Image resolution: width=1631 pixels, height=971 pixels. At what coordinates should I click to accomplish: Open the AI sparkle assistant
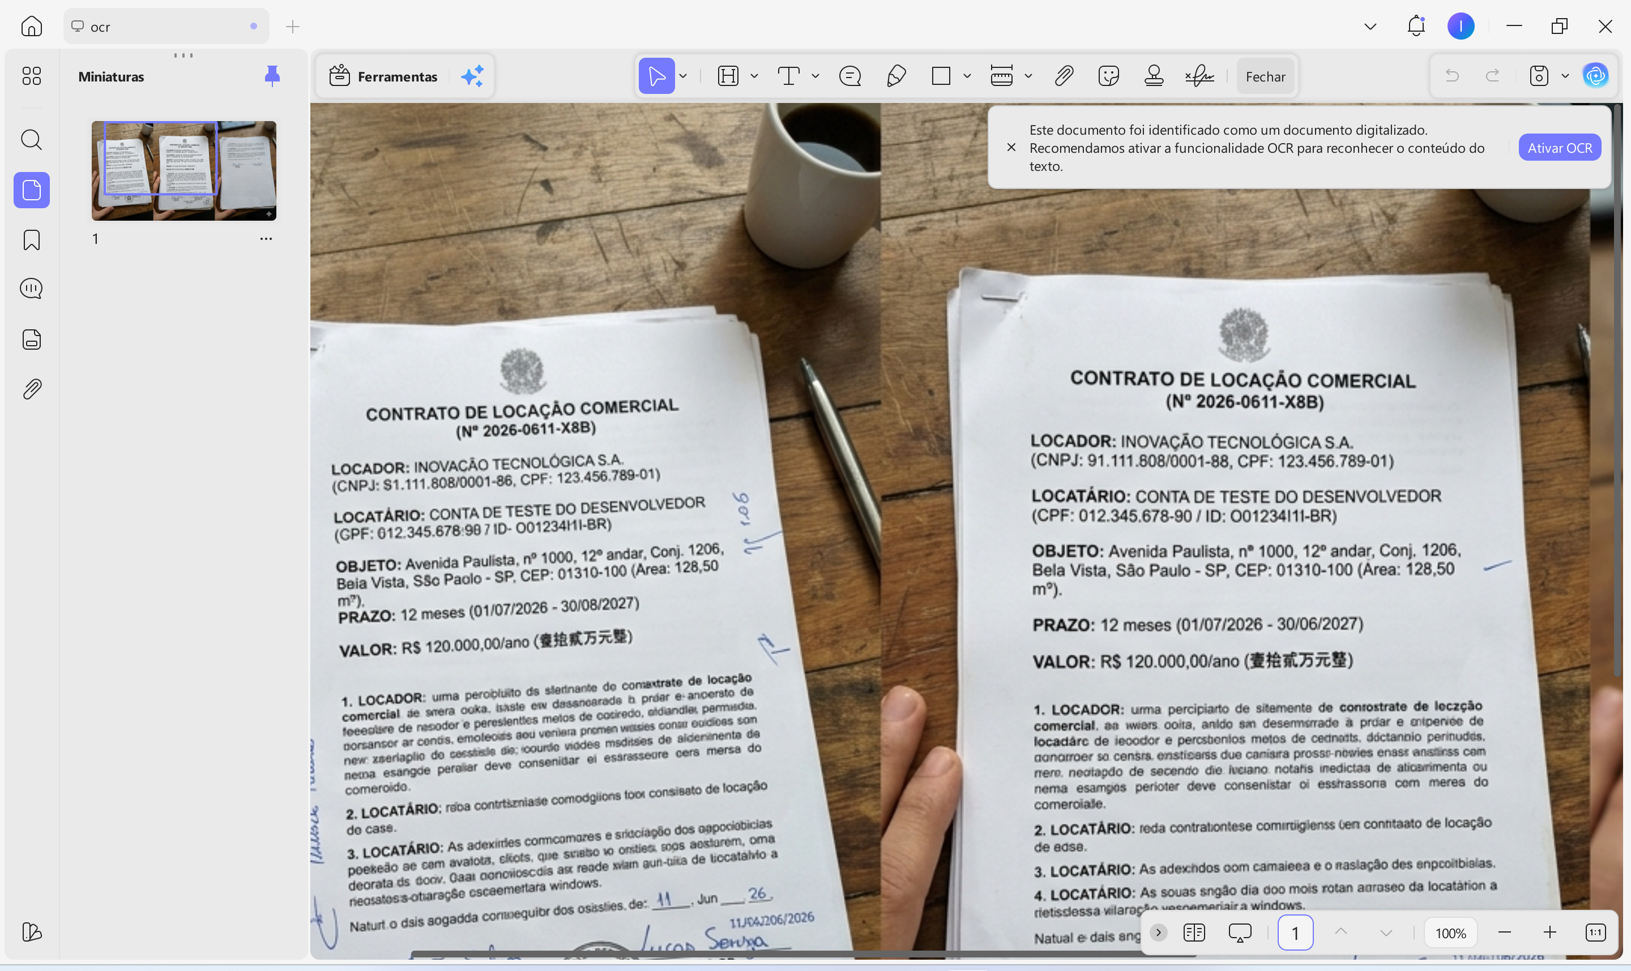(x=472, y=76)
